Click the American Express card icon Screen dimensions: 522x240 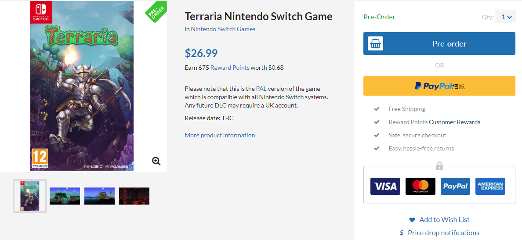(490, 186)
